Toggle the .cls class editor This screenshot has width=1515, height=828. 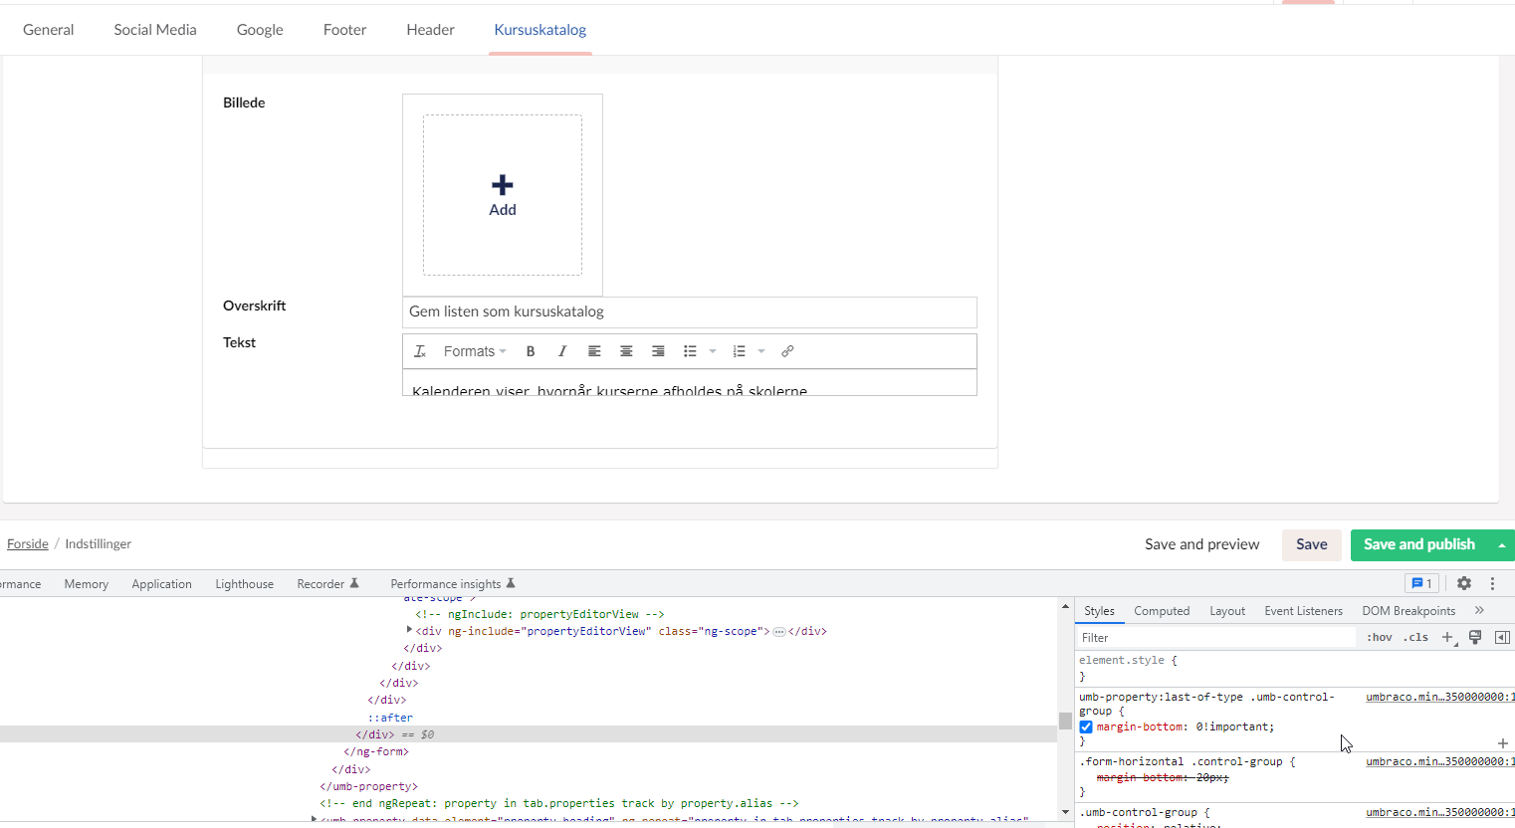(1415, 637)
